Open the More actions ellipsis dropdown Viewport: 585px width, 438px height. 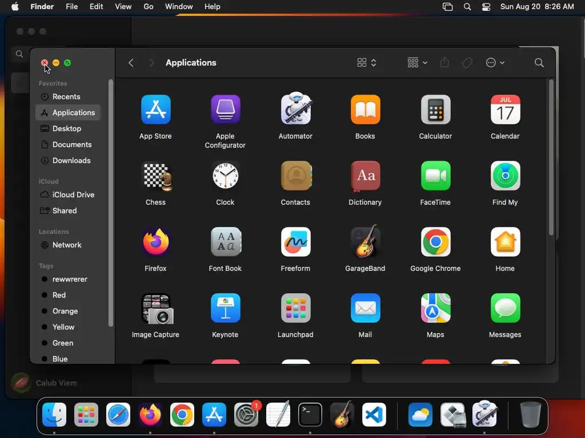[495, 63]
